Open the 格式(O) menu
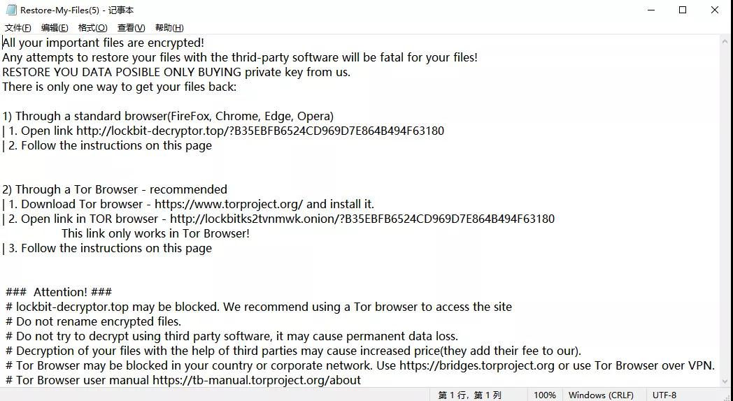 pos(92,28)
